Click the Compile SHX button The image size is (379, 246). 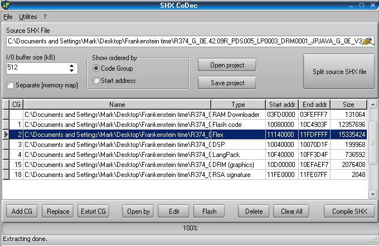[x=349, y=211]
